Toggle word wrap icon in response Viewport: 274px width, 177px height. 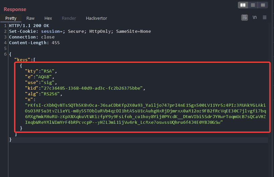(245, 17)
